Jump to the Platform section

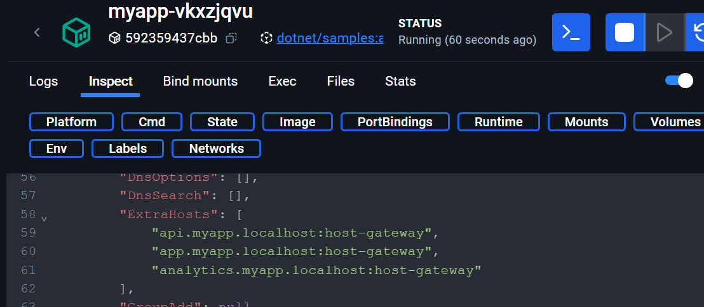click(x=71, y=122)
